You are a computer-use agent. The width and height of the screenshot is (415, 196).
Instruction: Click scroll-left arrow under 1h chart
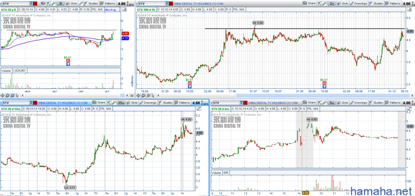(x=158, y=95)
